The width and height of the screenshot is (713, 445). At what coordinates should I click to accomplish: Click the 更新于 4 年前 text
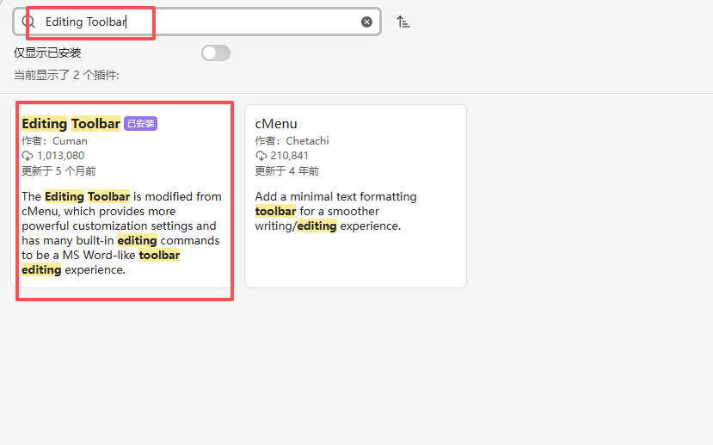coord(286,171)
